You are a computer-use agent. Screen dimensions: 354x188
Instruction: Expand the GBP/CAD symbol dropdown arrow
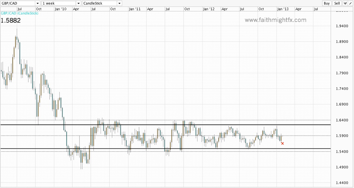coord(38,3)
